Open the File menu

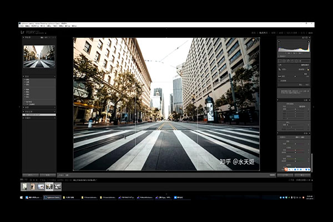click(x=22, y=26)
